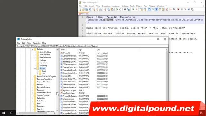
Task: Click the Zoom Out icon in Notepad++
Action: (x=136, y=9)
